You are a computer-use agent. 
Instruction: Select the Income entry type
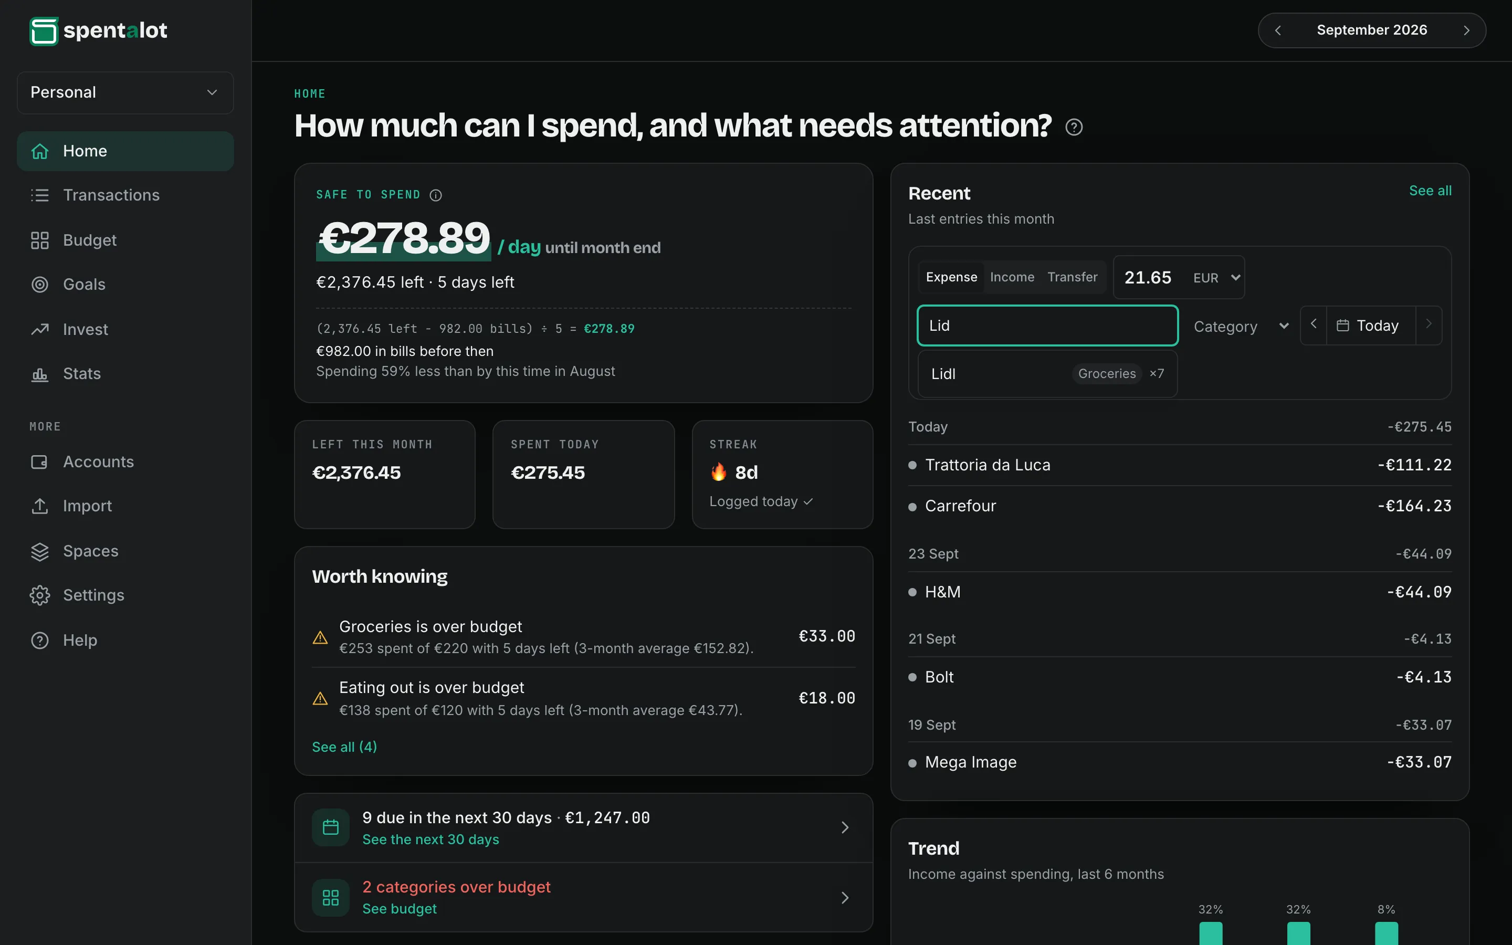pos(1012,277)
